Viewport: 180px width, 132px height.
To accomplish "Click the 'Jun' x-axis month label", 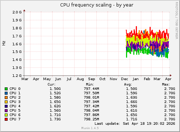I will coord(58,79).
